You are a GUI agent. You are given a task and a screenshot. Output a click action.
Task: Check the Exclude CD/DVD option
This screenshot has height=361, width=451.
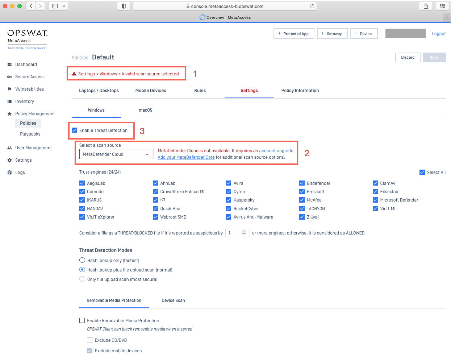89,340
